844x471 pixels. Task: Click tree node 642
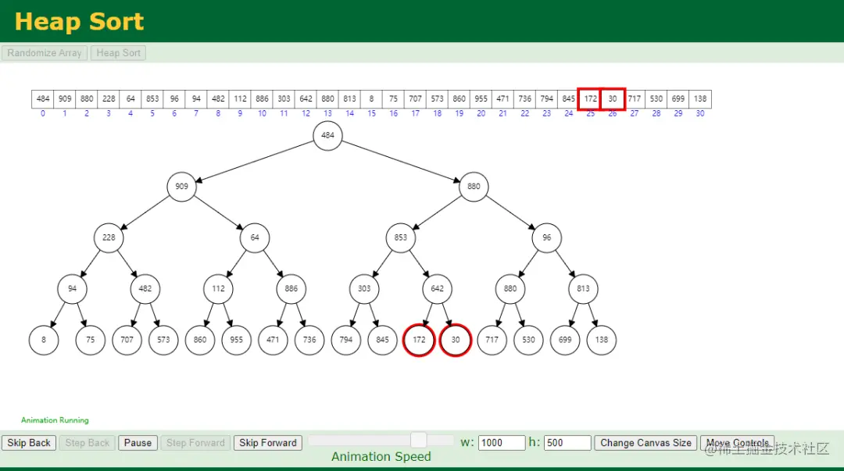point(437,288)
